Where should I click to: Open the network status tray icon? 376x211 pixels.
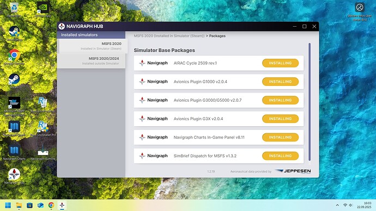click(345, 205)
